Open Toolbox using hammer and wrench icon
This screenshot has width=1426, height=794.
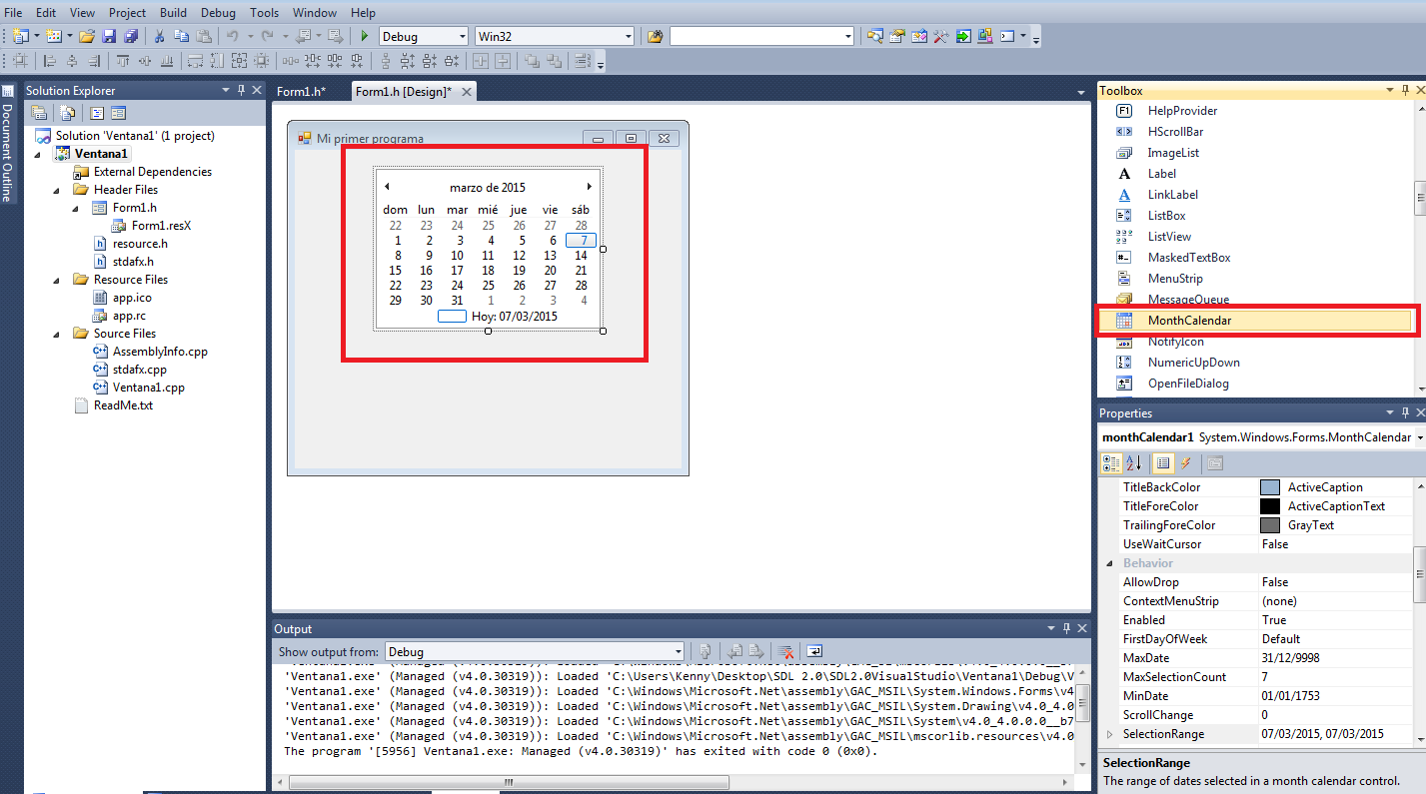[941, 36]
